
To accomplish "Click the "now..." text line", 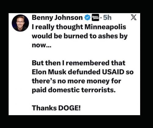I will click(x=41, y=45).
